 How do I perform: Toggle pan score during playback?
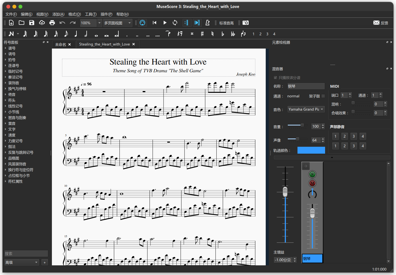click(x=197, y=23)
